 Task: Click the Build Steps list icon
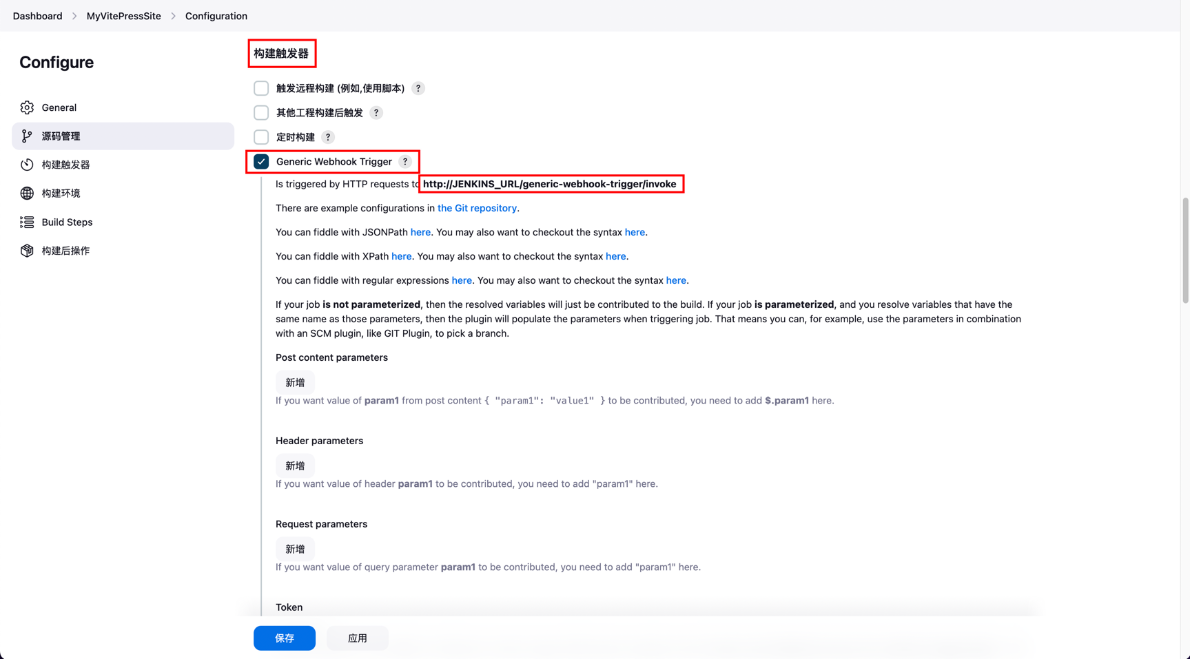pos(27,222)
